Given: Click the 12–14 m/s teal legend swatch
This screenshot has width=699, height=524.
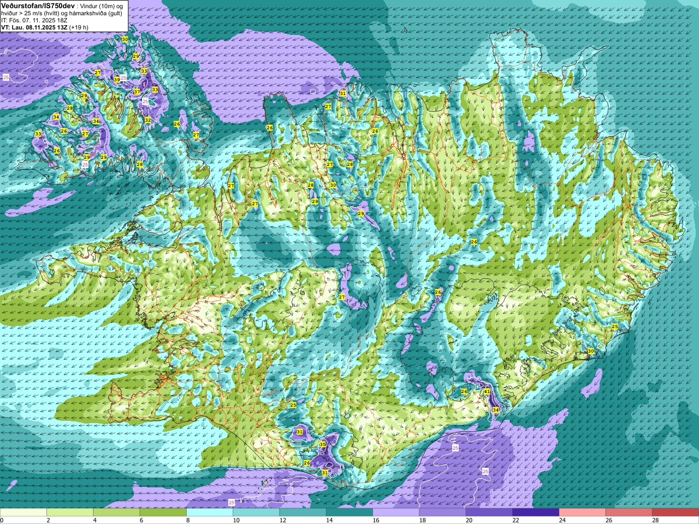Looking at the screenshot, I should [303, 513].
